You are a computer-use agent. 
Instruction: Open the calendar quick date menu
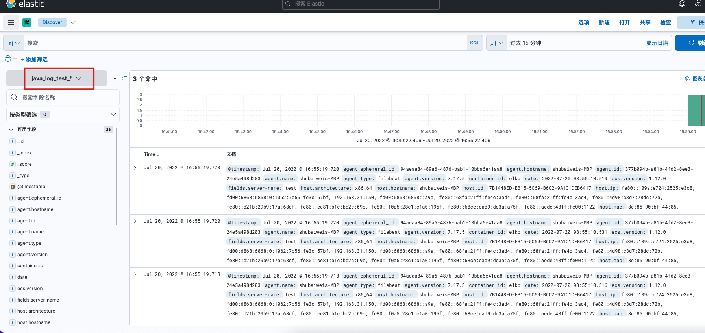click(x=496, y=43)
